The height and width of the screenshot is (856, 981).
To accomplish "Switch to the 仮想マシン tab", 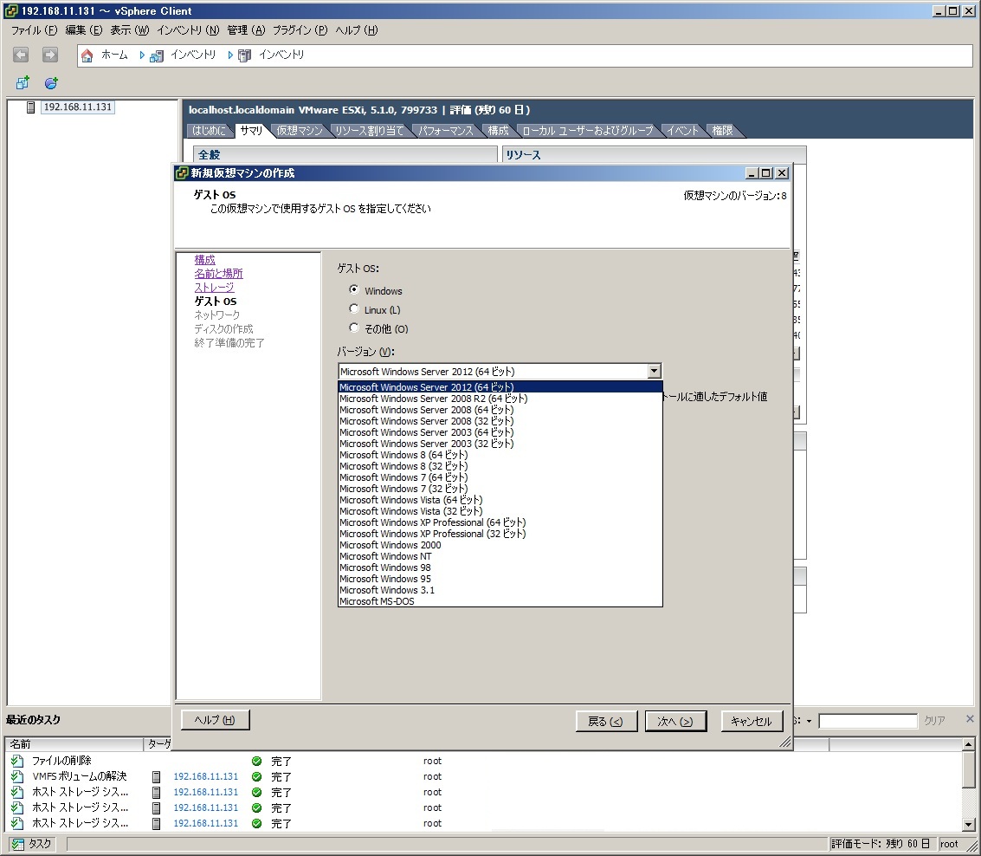I will coord(299,130).
